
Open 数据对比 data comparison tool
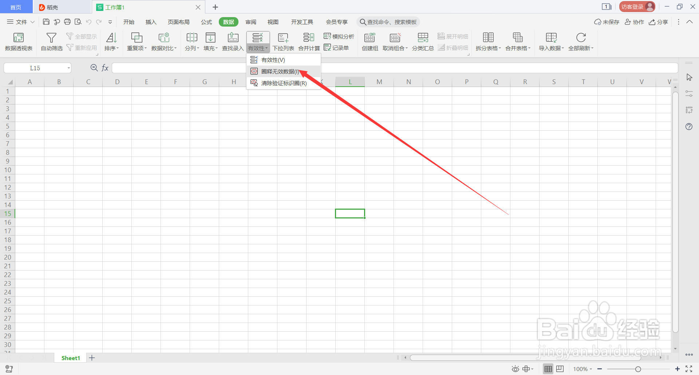164,42
